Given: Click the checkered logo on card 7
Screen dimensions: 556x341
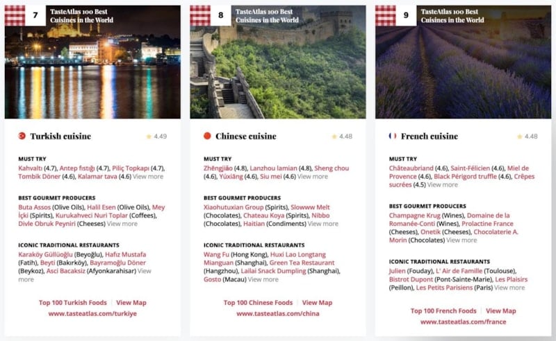Looking at the screenshot, I should pyautogui.click(x=15, y=15).
